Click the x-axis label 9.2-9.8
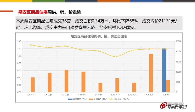Screen dimensions: 195x112 coord(166,95)
